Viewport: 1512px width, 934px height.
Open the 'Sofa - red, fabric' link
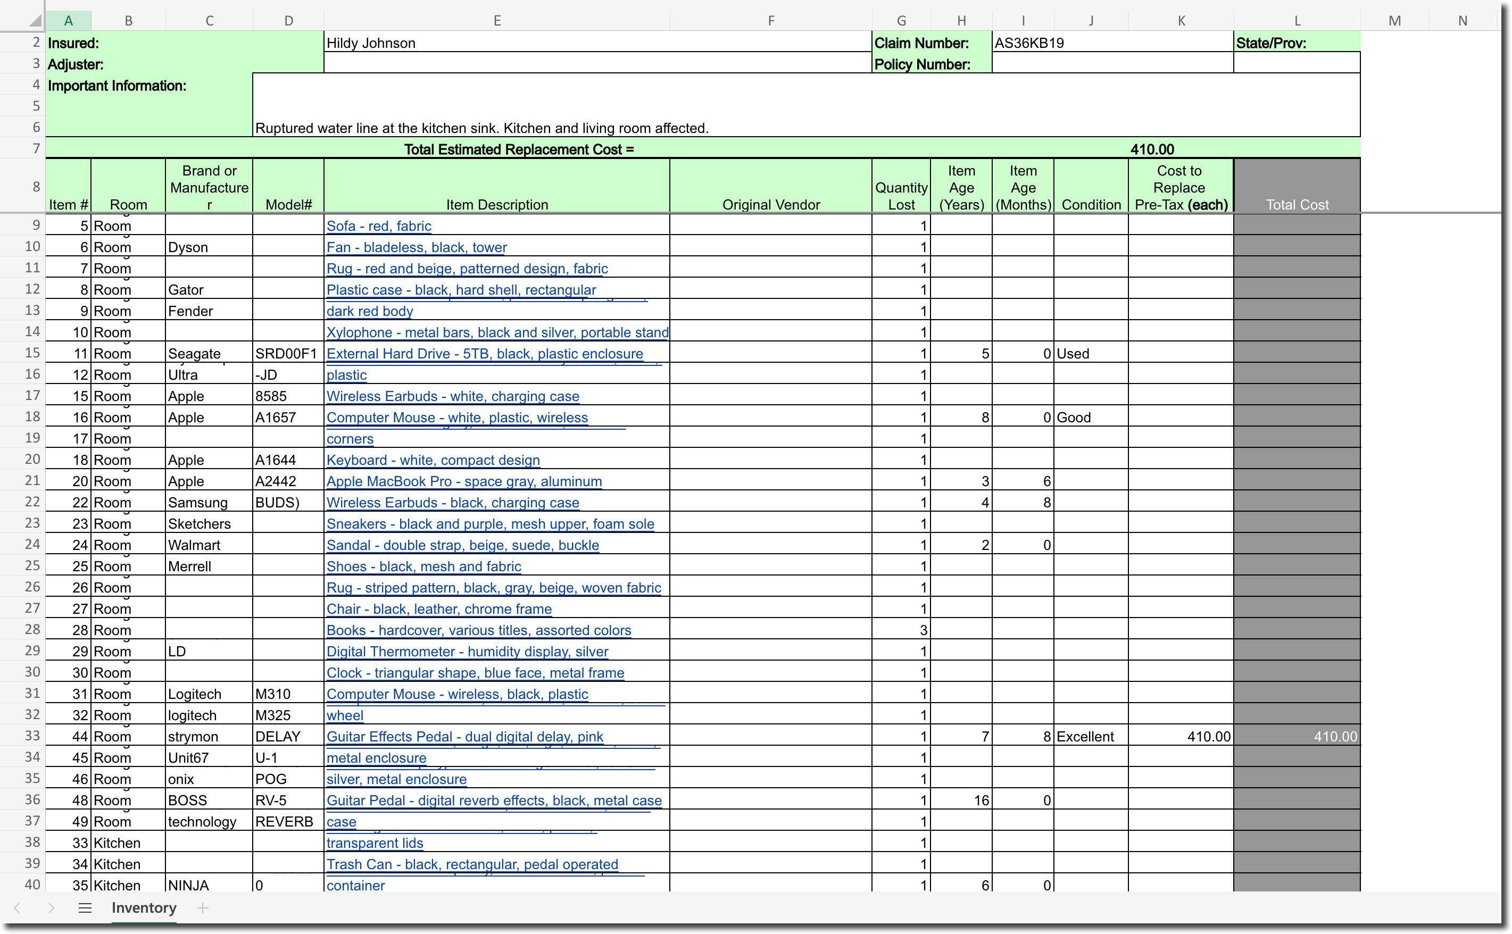click(379, 226)
